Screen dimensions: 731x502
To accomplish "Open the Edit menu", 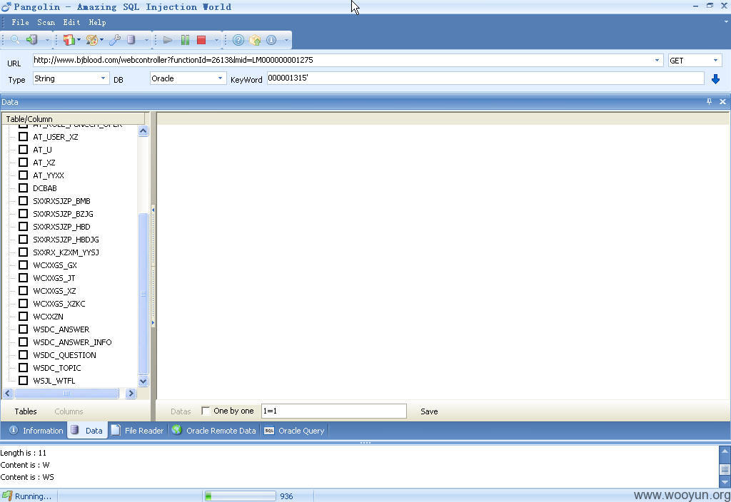I will [72, 22].
